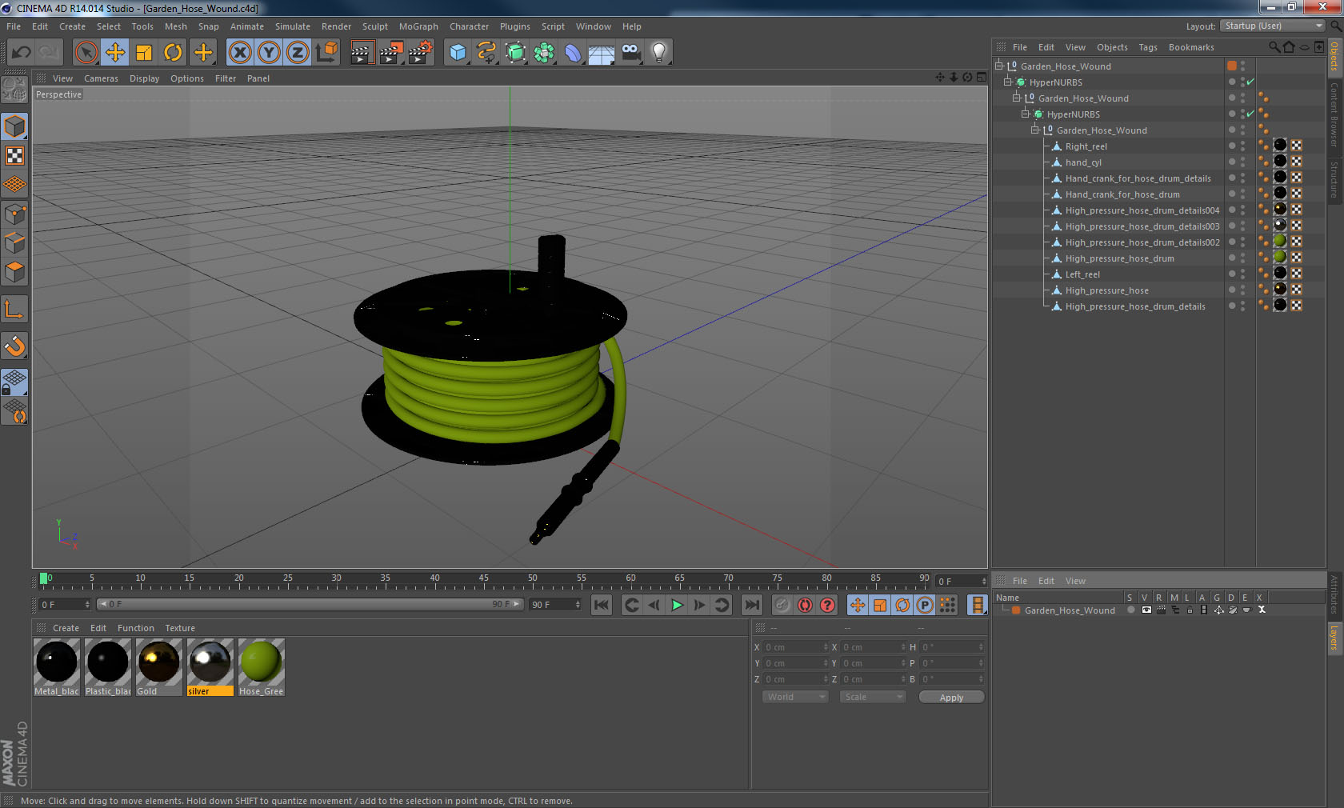The width and height of the screenshot is (1344, 808).
Task: Collapse the nested HyperNURBS tree node
Action: click(1026, 114)
